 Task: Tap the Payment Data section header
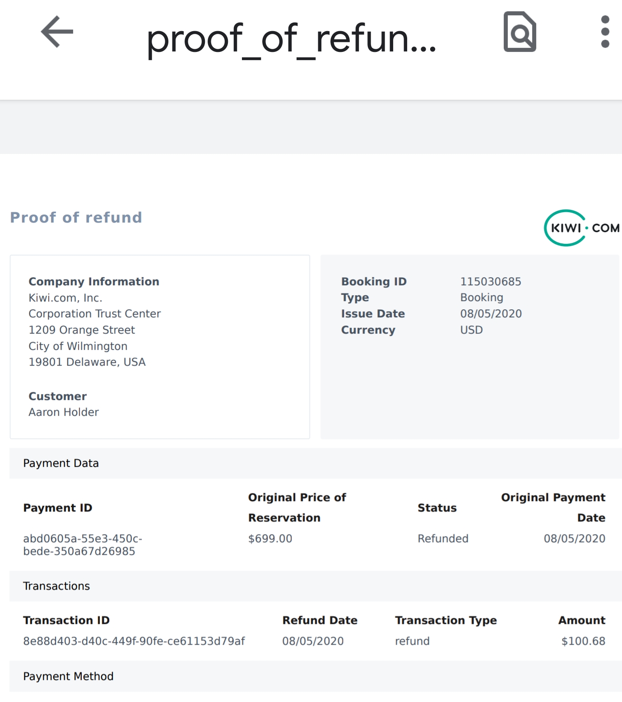click(61, 463)
